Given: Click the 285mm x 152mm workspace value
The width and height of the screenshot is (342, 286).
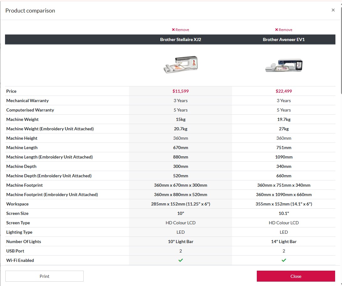Looking at the screenshot, I should [x=181, y=204].
